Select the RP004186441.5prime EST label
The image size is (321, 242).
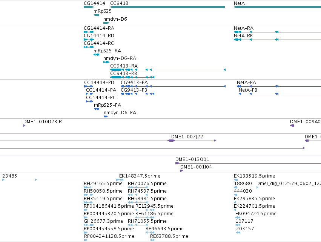[109, 207]
